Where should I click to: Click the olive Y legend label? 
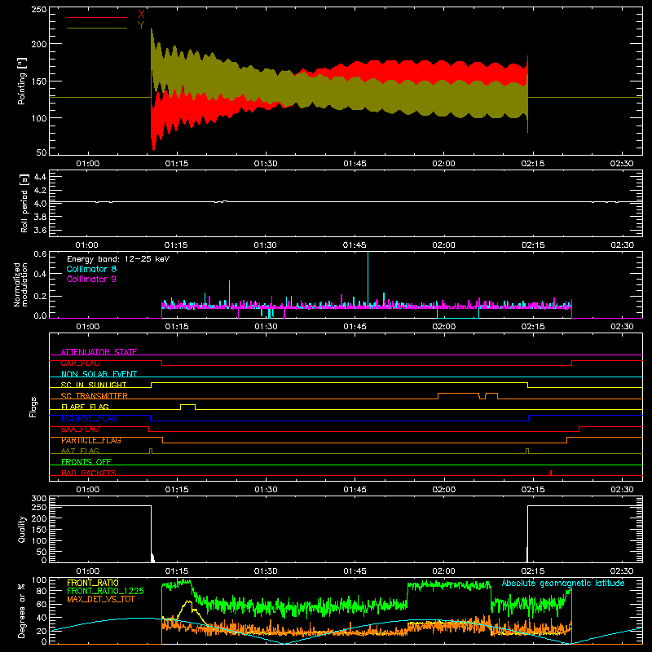click(x=141, y=25)
